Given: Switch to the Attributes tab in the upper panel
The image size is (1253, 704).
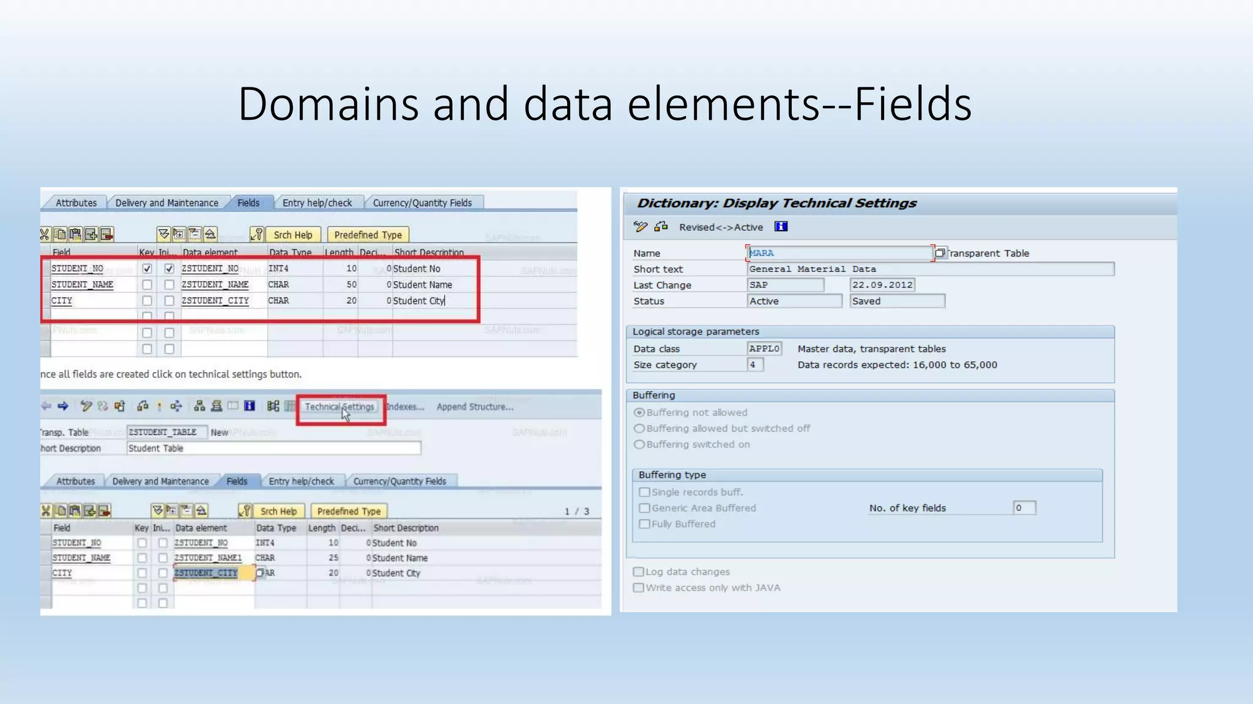Looking at the screenshot, I should tap(76, 203).
